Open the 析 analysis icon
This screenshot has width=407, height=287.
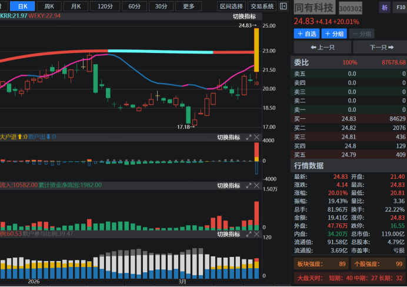(x=385, y=8)
